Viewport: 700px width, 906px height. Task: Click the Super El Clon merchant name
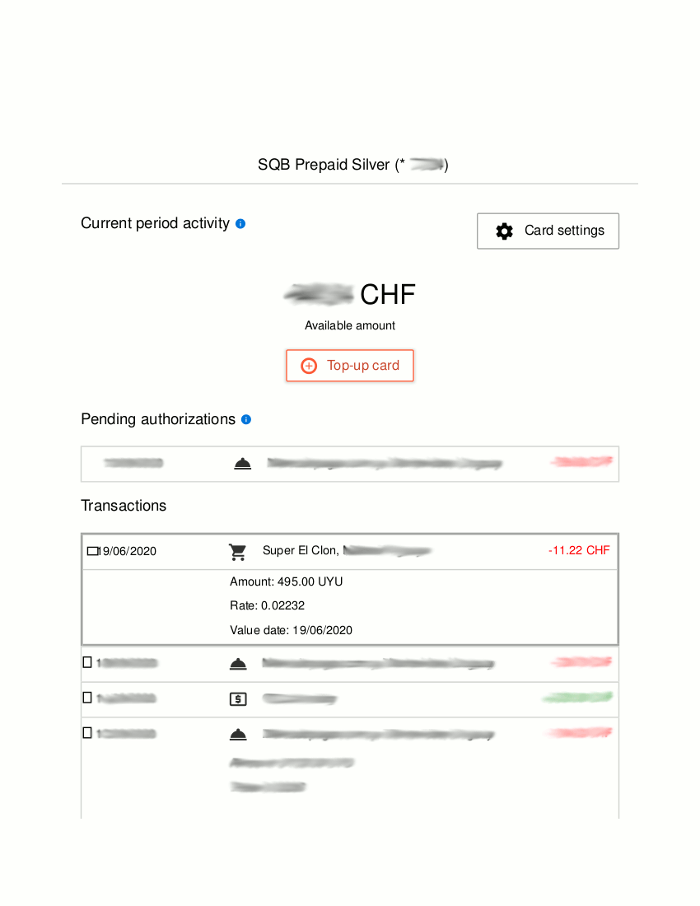tap(298, 550)
